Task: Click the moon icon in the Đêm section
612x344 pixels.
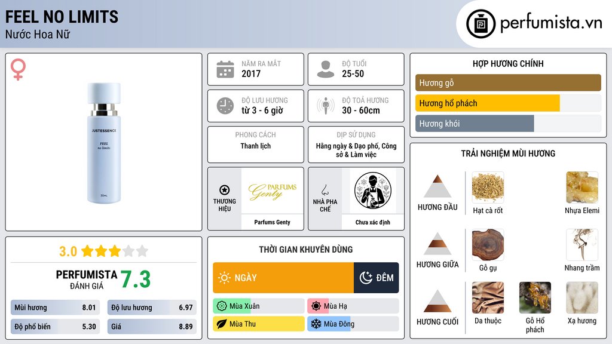Action: (x=366, y=278)
